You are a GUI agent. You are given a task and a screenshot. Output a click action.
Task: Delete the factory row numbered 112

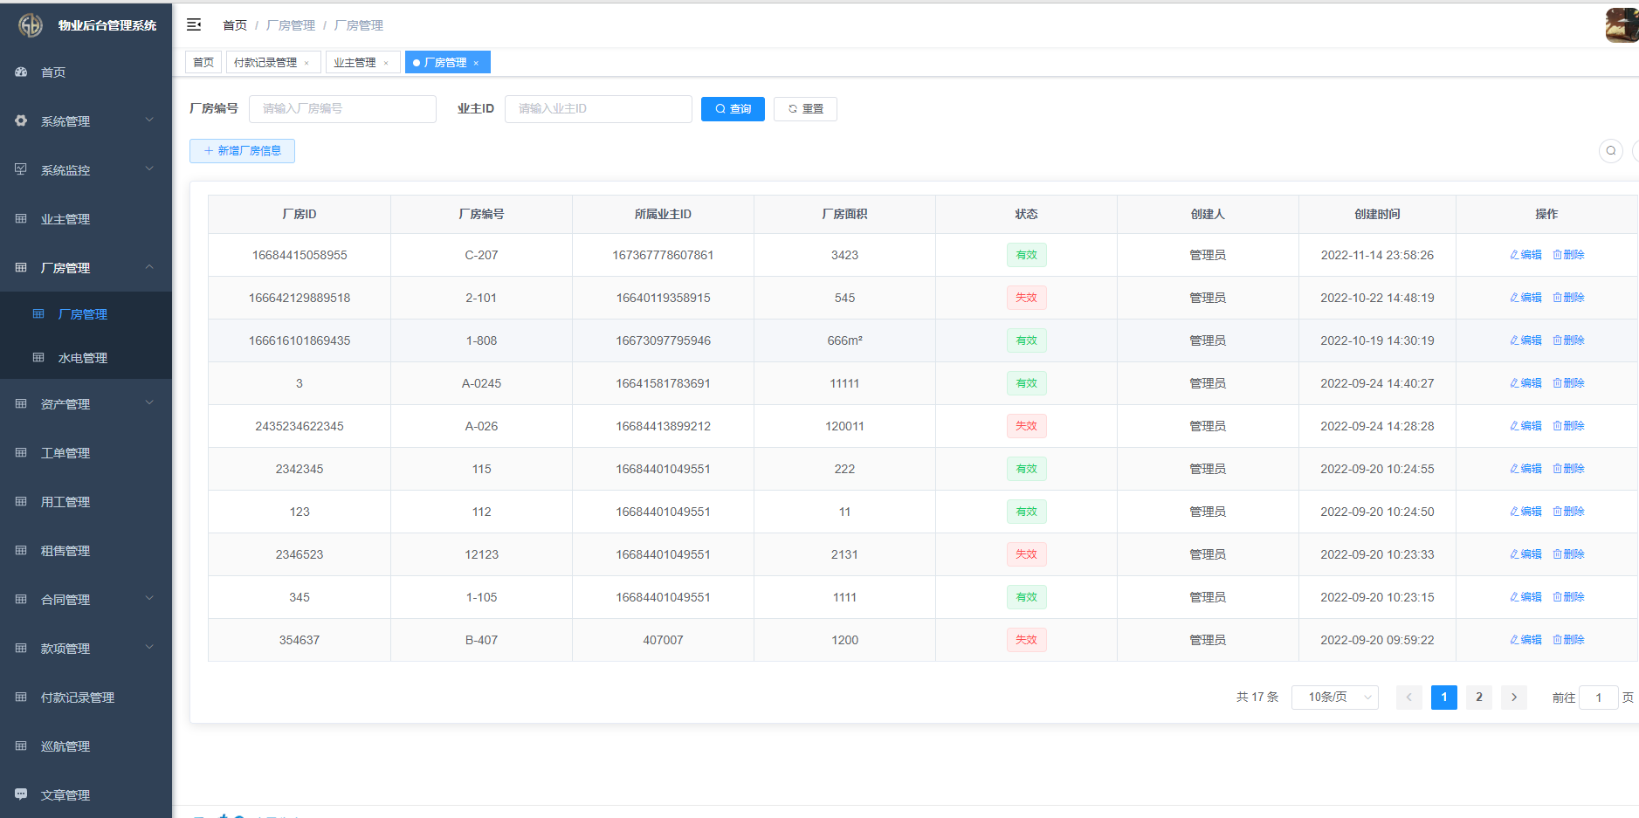[x=1568, y=512]
